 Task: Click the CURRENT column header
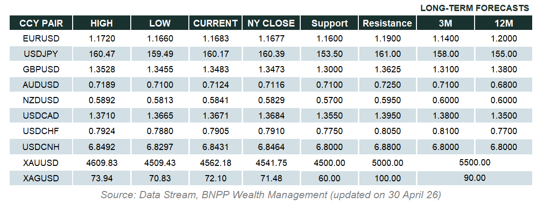coord(215,23)
